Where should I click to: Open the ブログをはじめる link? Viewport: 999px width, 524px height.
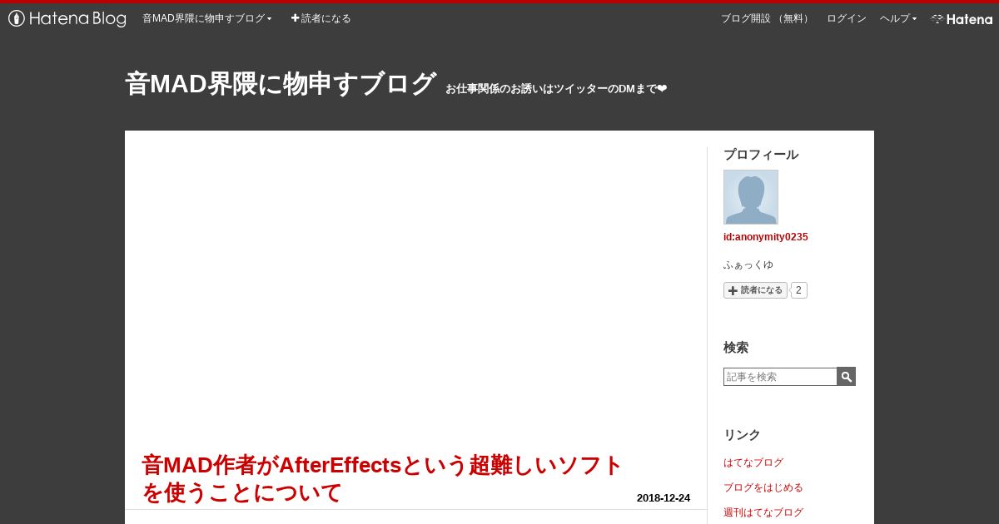coord(763,487)
